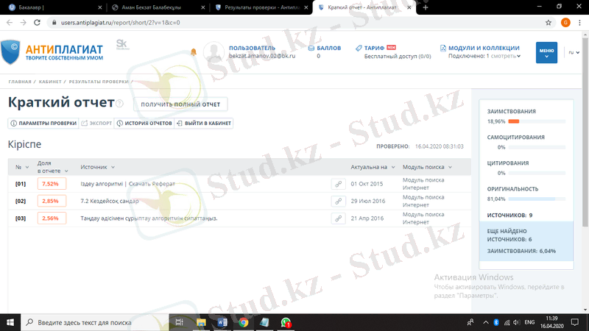Click ПОЛУЧИТЬ ПОЛНЫЙ ОТЧЕТ button
The image size is (589, 331).
(x=180, y=104)
